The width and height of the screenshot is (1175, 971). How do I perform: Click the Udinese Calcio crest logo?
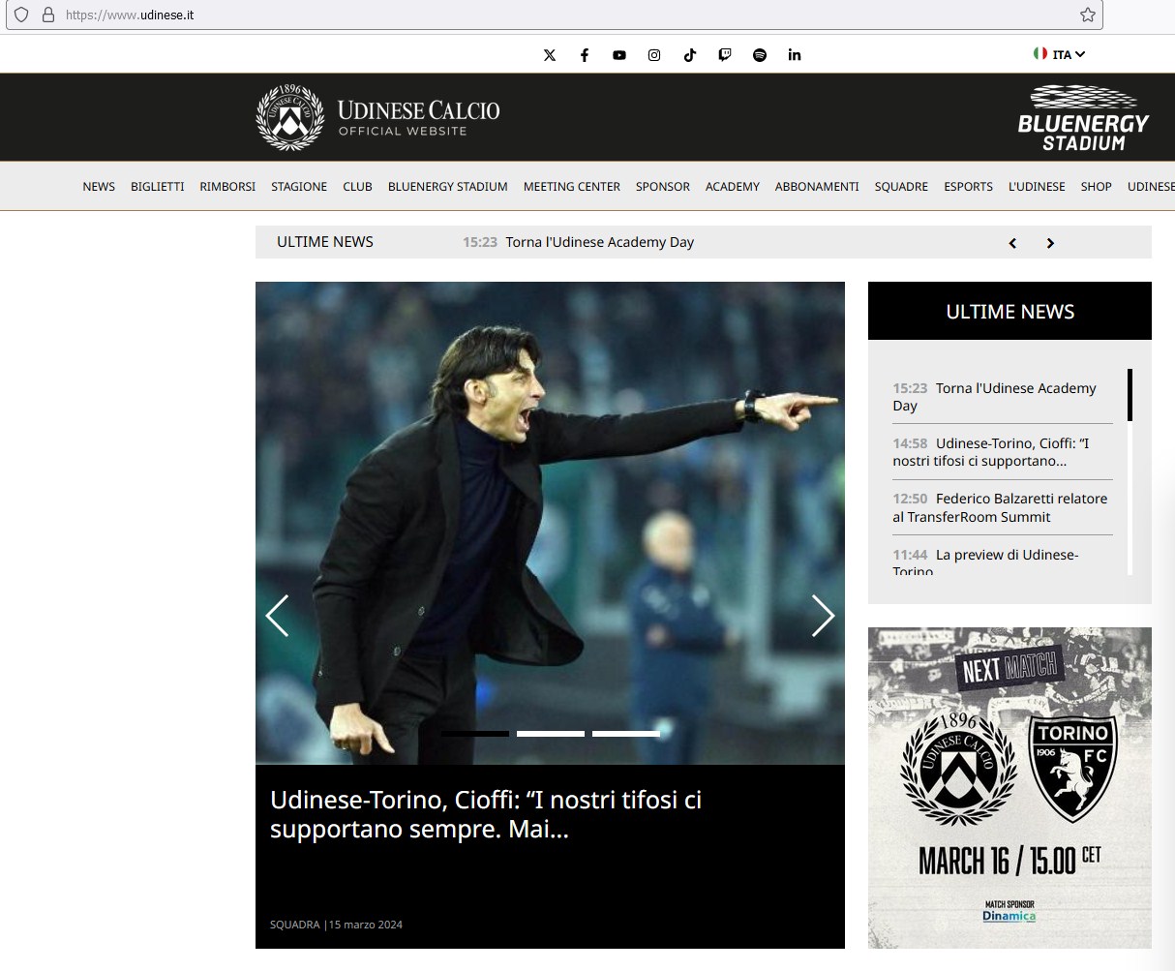(290, 118)
